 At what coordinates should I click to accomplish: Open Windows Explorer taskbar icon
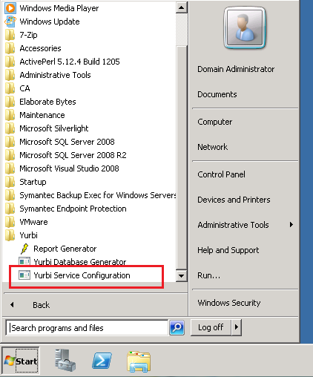coord(139,361)
